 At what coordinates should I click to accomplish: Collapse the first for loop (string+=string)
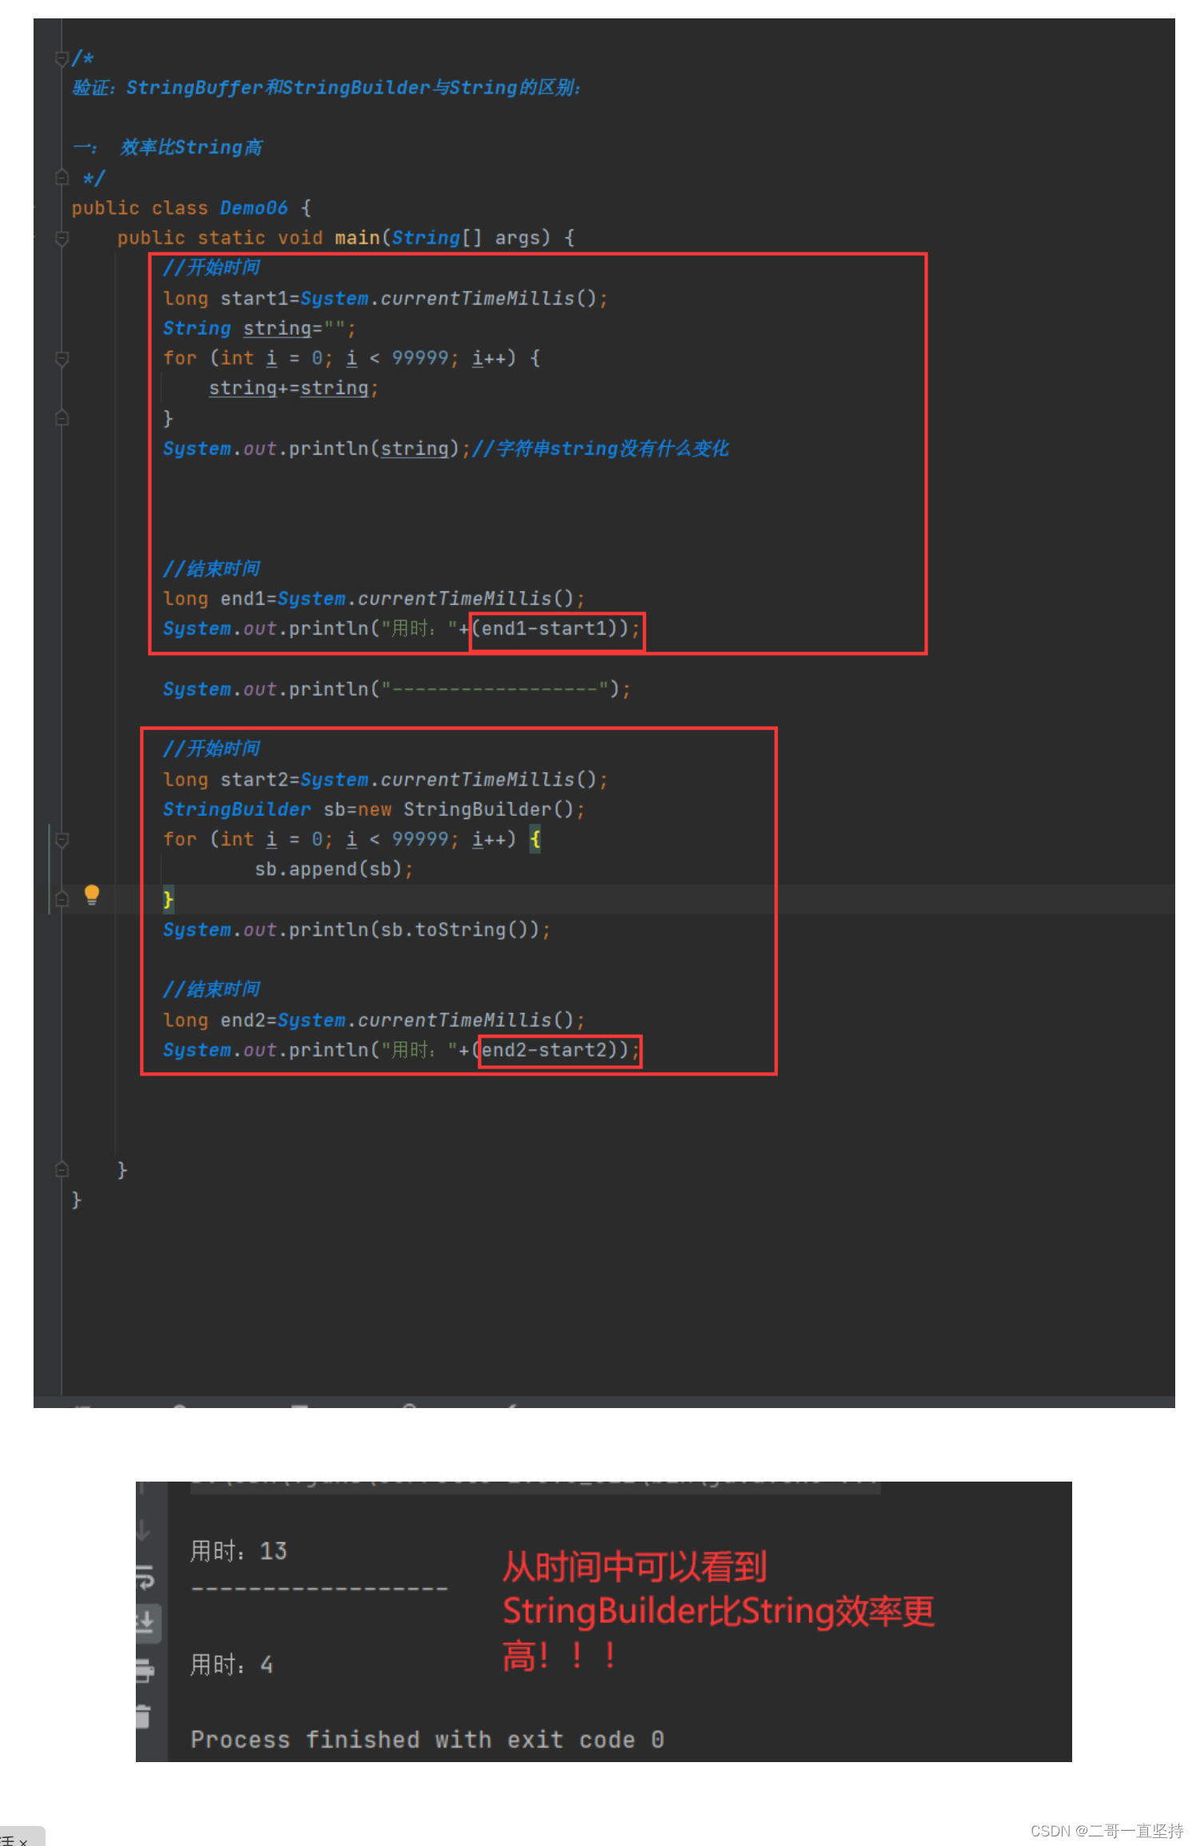[62, 358]
